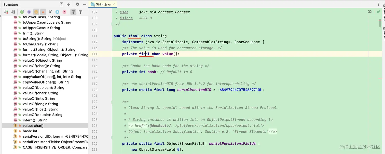Toggle Show Inherited green I icon
Screen dimensions: 385x154
click(x=22, y=12)
